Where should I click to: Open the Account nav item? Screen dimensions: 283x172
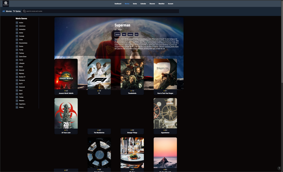coord(171,4)
